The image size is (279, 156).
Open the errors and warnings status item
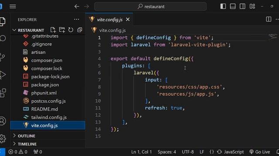tap(18, 152)
